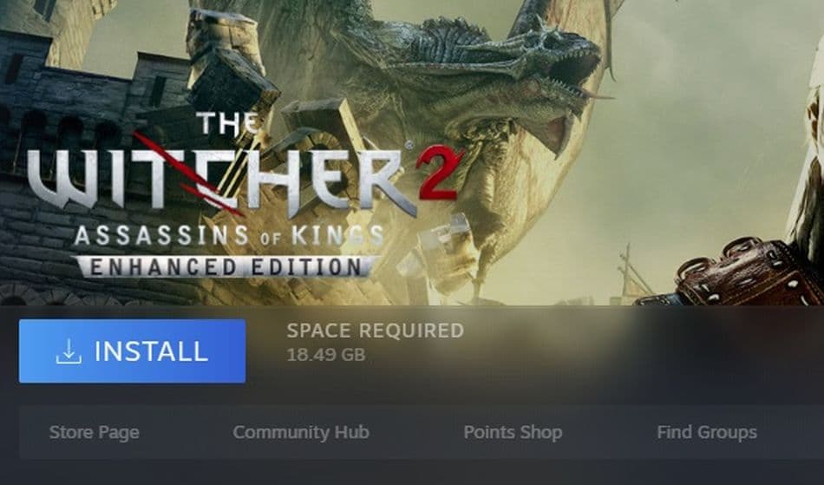Screen dimensions: 824x485
Task: Click the word THE above Witcher
Action: [229, 125]
